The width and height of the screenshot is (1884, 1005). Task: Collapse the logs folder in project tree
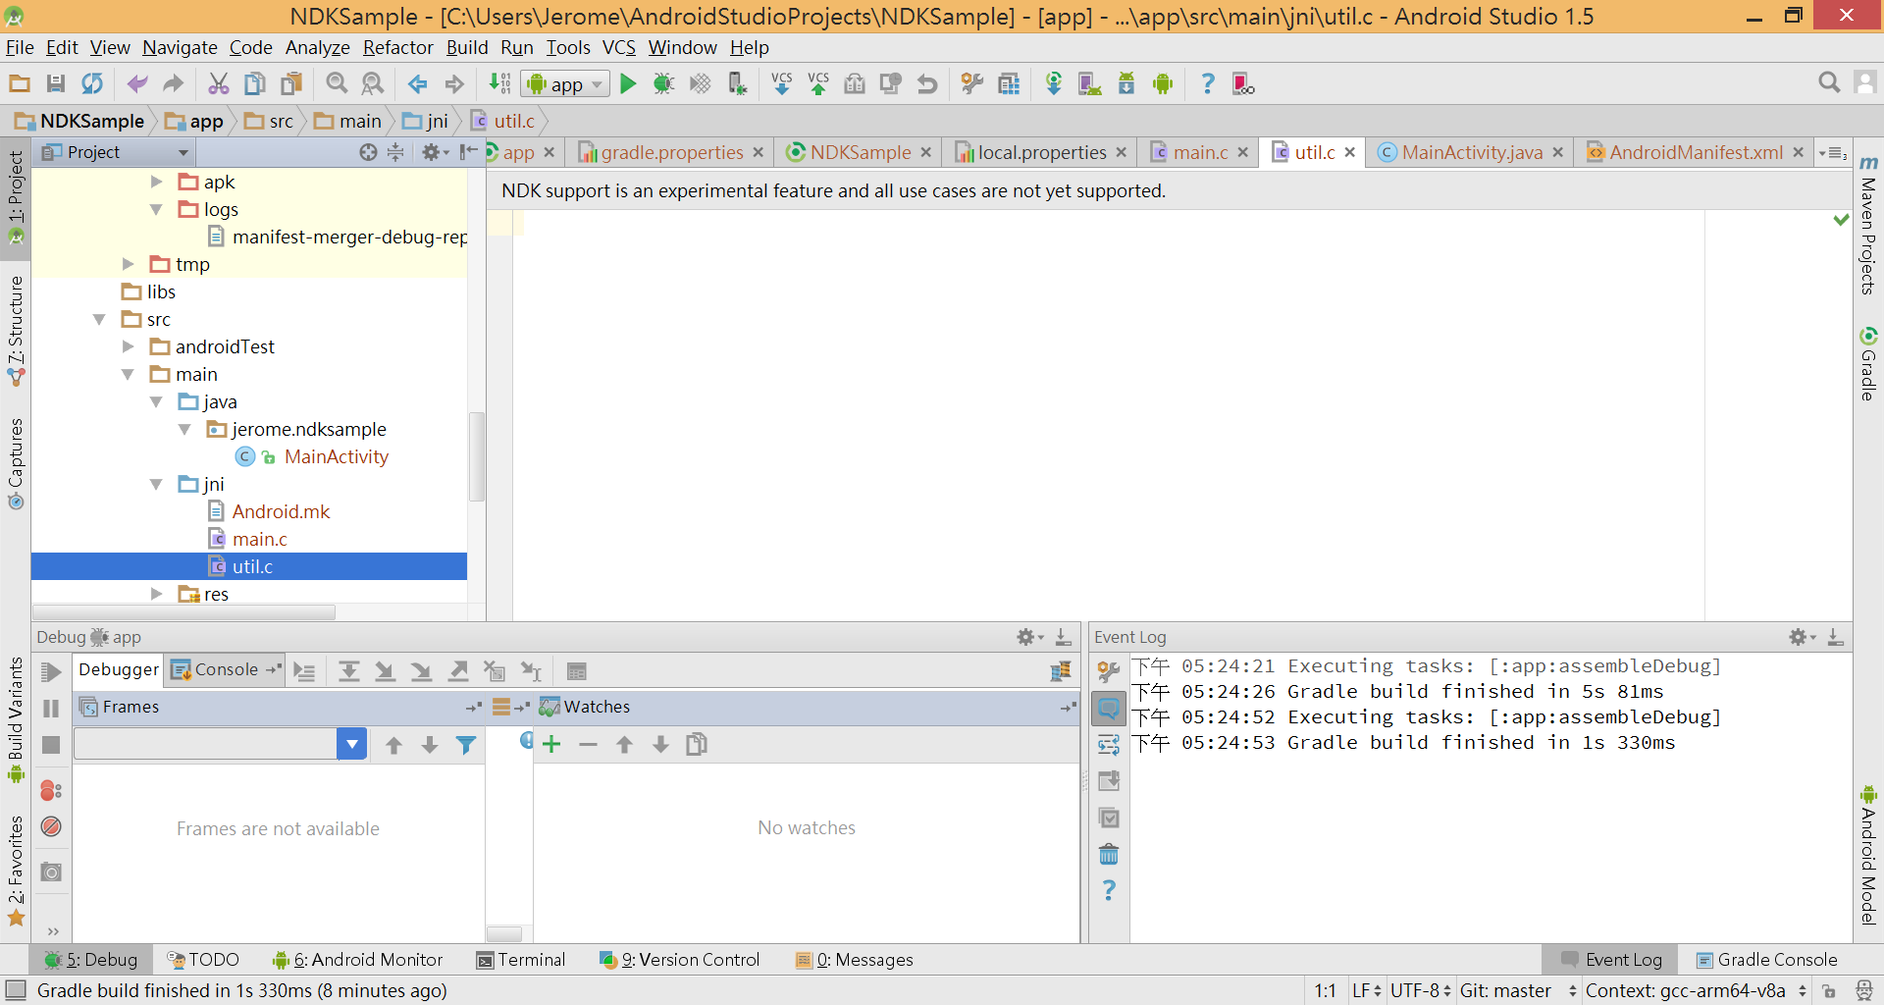tap(156, 209)
